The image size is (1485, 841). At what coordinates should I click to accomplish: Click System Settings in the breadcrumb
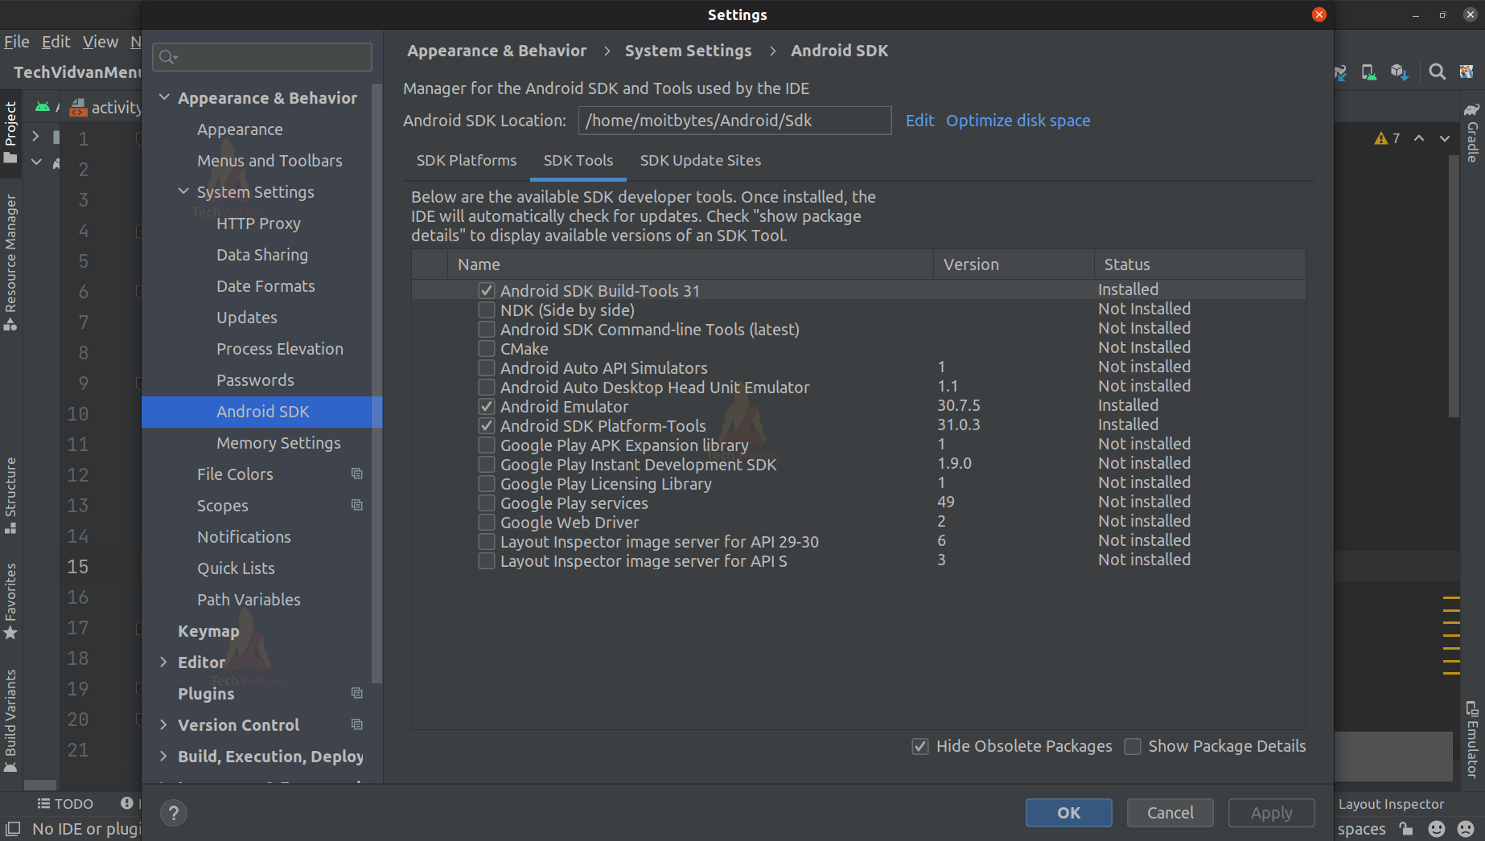(688, 51)
